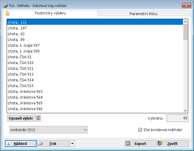
Task: Click the yellow star favorites icon
Action: coord(7,13)
